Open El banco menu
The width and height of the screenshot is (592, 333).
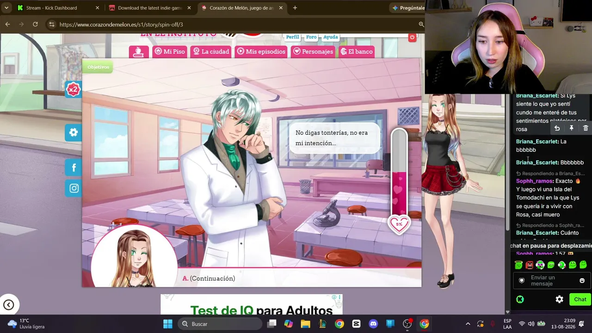pyautogui.click(x=357, y=51)
